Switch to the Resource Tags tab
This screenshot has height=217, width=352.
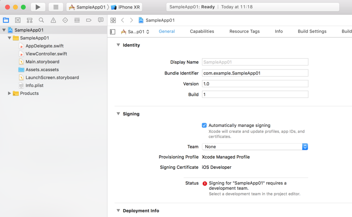[244, 31]
